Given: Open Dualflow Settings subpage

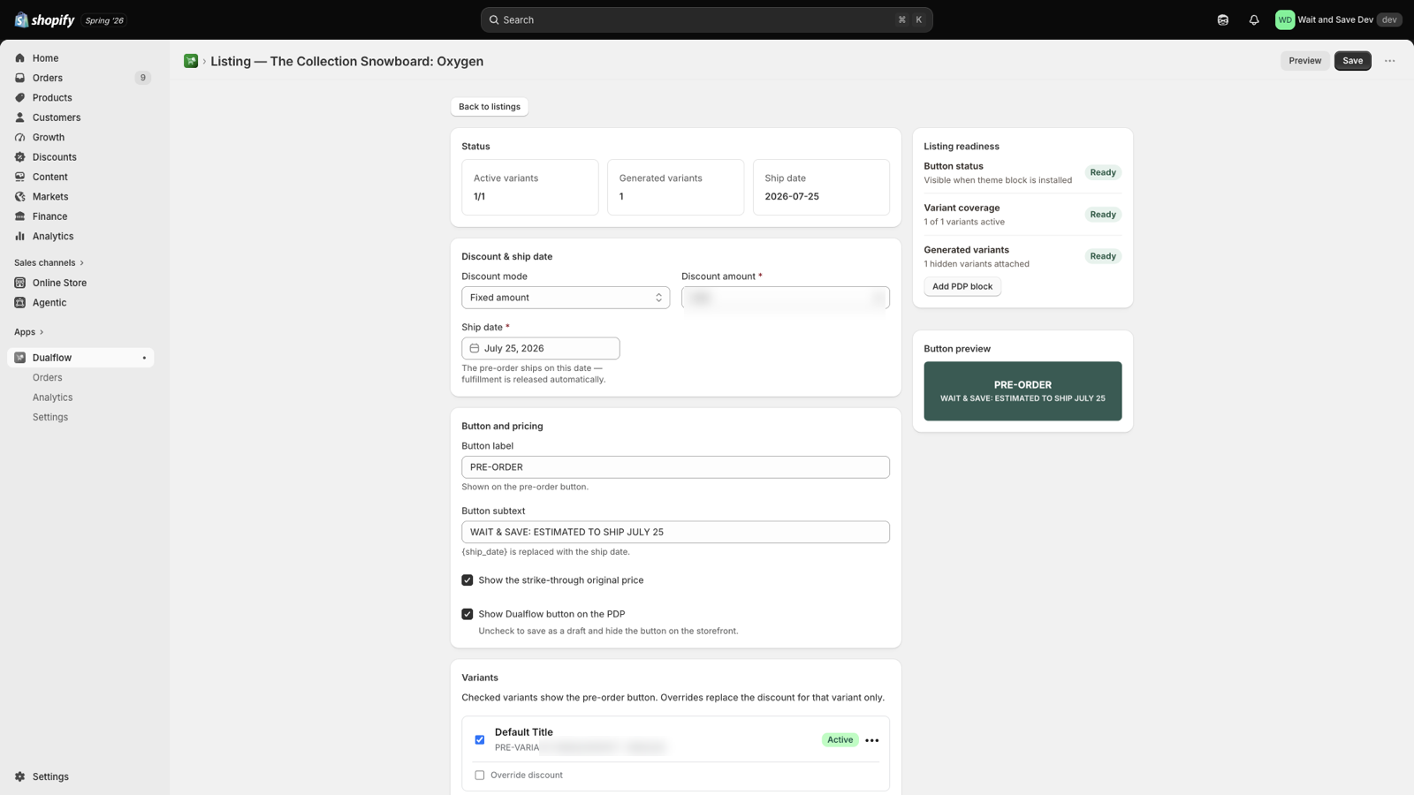Looking at the screenshot, I should [50, 417].
